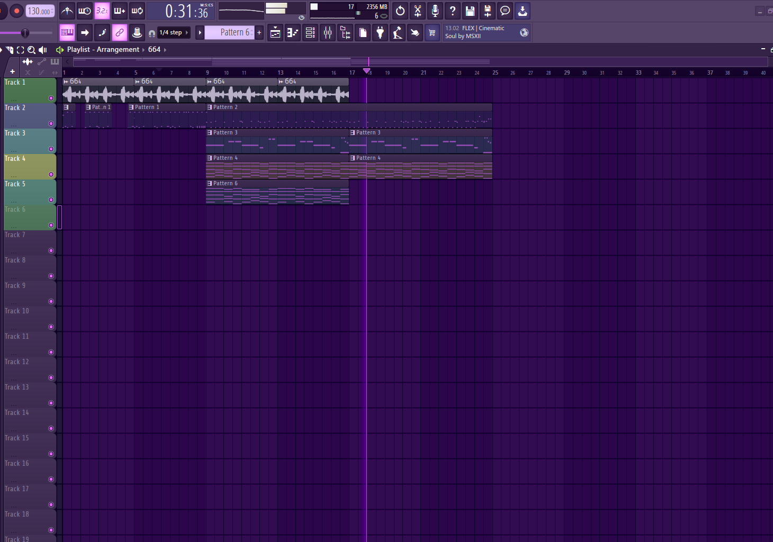Click the main volume slider knob
The width and height of the screenshot is (773, 542).
tap(25, 33)
